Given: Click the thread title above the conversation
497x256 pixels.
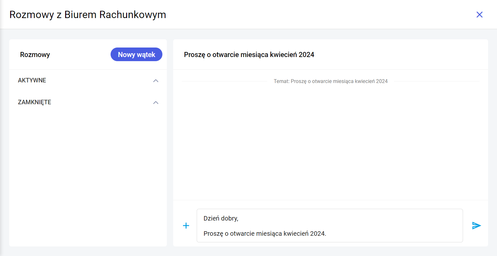Looking at the screenshot, I should tap(249, 55).
